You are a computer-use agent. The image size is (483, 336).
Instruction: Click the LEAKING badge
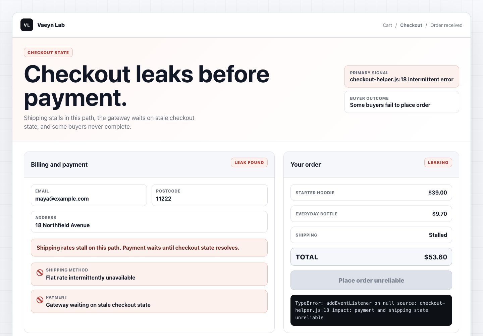(438, 162)
